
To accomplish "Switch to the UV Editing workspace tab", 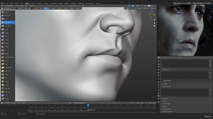I will pos(46,3).
